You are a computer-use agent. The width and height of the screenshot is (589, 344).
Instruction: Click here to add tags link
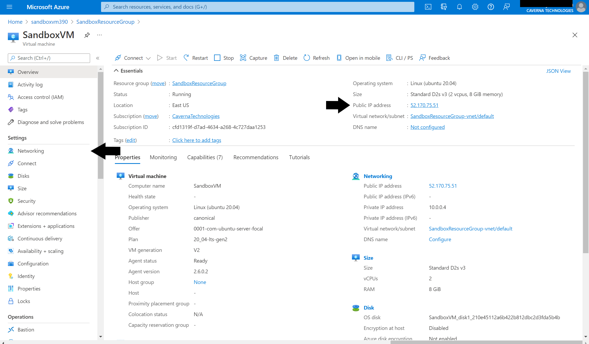(197, 140)
